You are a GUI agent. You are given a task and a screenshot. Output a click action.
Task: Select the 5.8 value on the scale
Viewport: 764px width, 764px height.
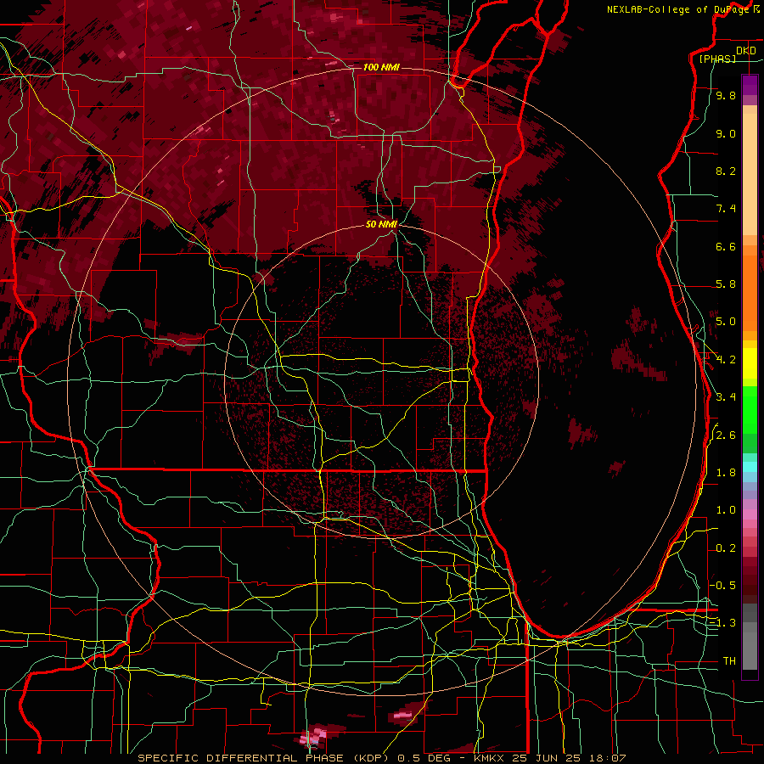click(x=726, y=284)
